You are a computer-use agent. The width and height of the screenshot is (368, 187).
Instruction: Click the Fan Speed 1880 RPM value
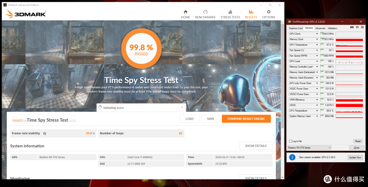tap(327, 56)
